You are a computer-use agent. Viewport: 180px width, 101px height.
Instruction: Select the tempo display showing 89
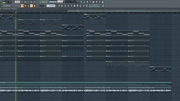tap(17, 2)
